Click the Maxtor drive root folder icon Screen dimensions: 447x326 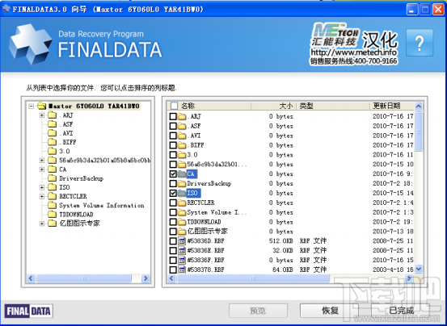click(41, 106)
